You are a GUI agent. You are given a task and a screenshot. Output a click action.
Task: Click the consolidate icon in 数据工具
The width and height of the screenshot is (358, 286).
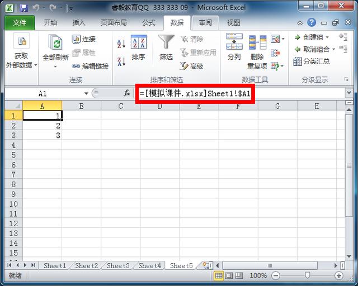[275, 53]
